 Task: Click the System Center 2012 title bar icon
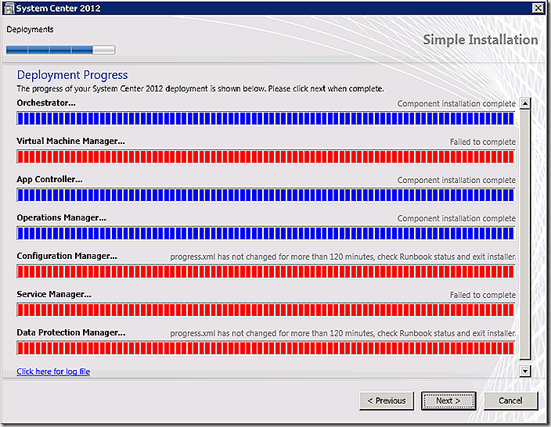click(9, 8)
